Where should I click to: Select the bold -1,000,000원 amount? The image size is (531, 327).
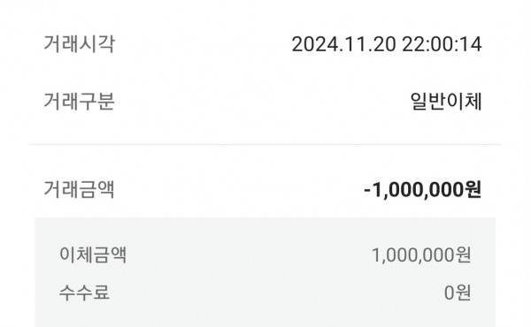pos(423,189)
